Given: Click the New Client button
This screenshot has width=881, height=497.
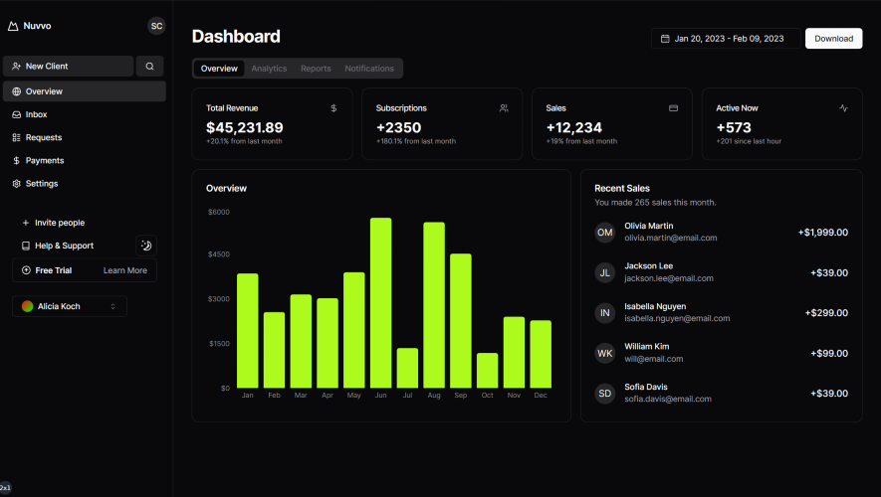Looking at the screenshot, I should (69, 67).
